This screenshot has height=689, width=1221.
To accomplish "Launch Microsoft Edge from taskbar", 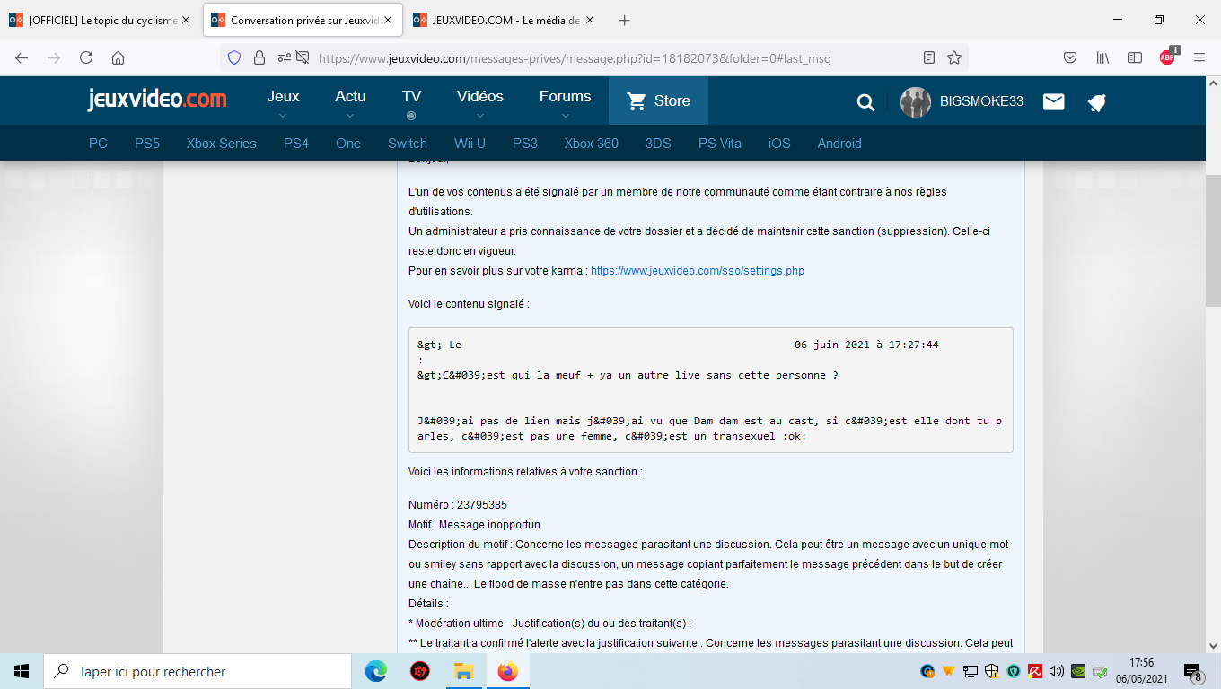I will point(376,671).
